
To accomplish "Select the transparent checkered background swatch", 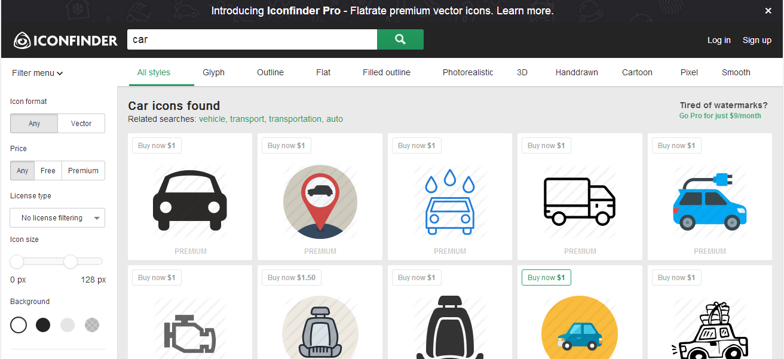I will [92, 325].
